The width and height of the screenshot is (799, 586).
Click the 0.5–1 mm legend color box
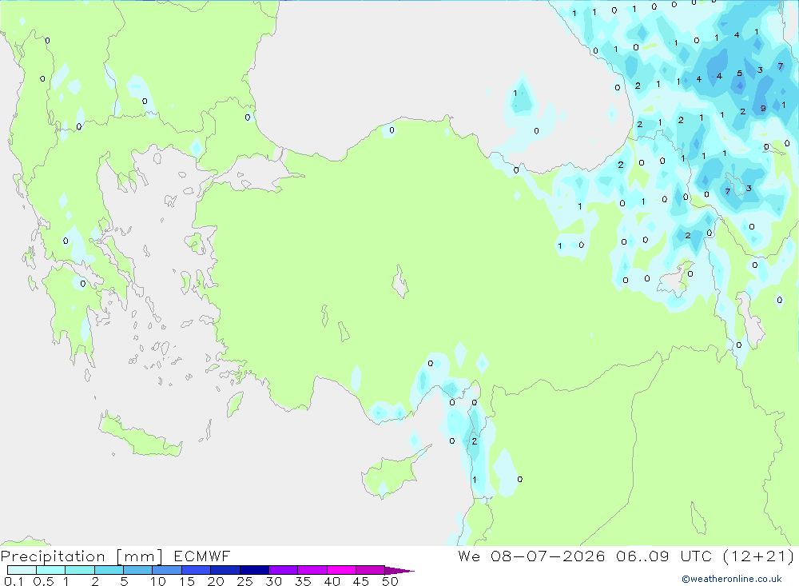pyautogui.click(x=51, y=570)
